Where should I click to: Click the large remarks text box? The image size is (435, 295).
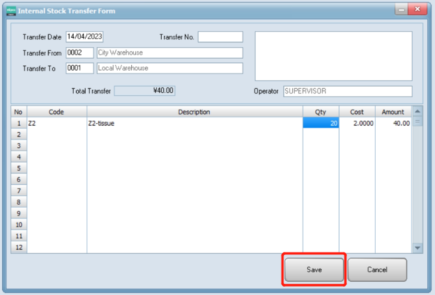pos(333,56)
